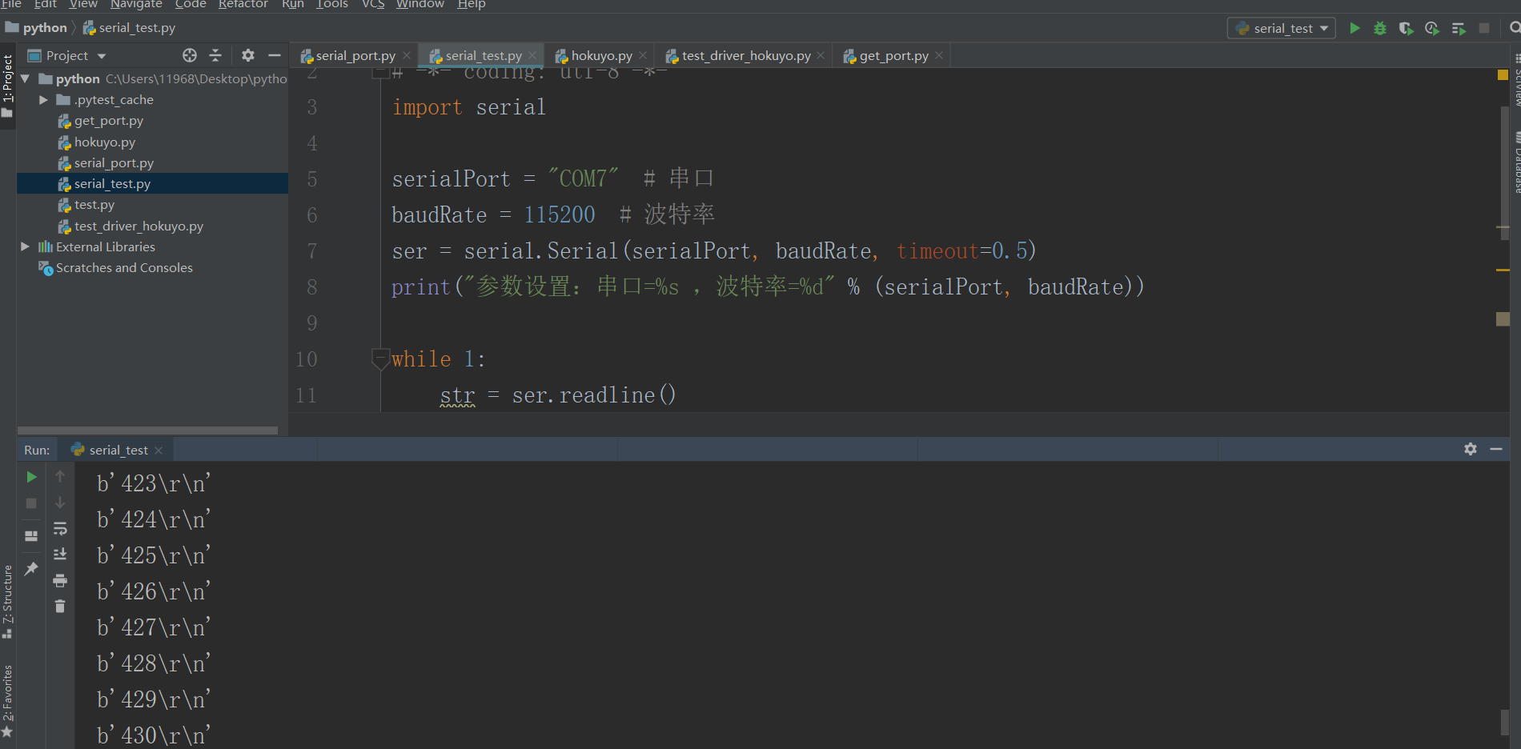Screen dimensions: 1521x749
Task: Toggle the Z: Structure side tool button
Action: 8,601
